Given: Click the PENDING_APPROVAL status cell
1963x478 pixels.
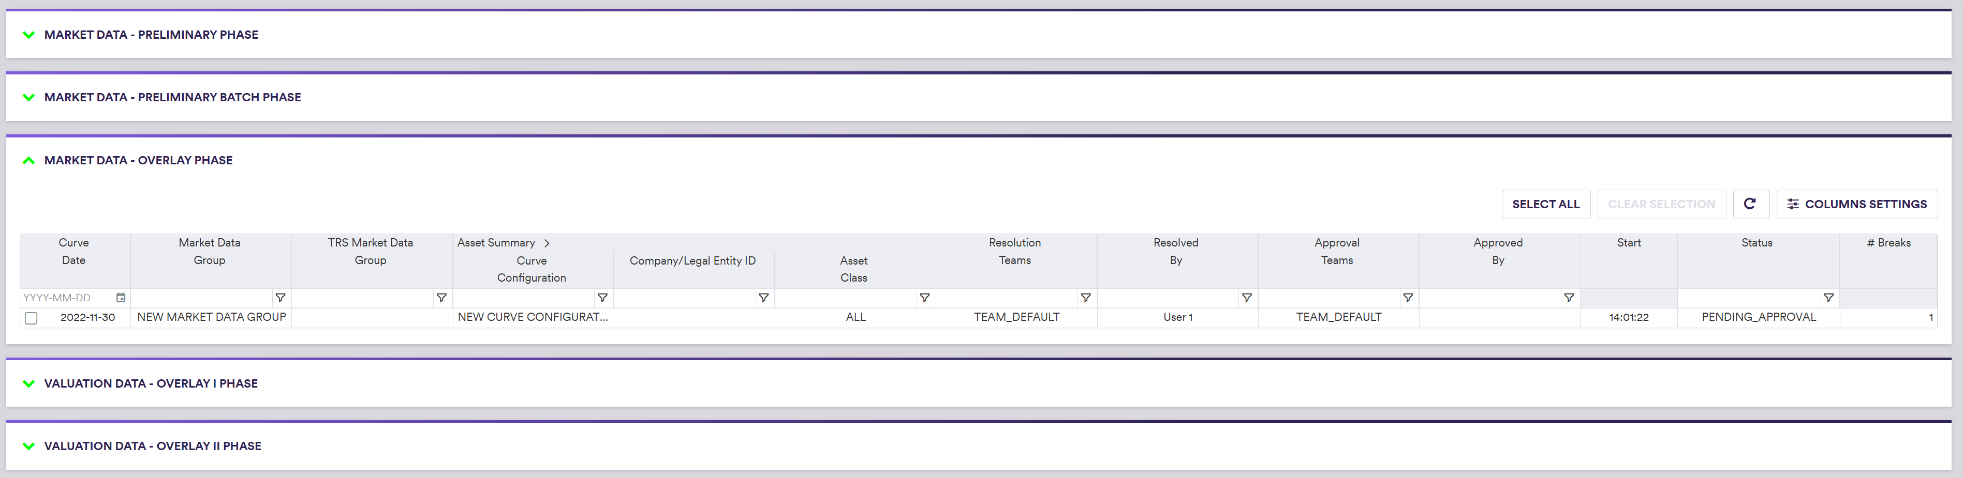Looking at the screenshot, I should tap(1758, 317).
